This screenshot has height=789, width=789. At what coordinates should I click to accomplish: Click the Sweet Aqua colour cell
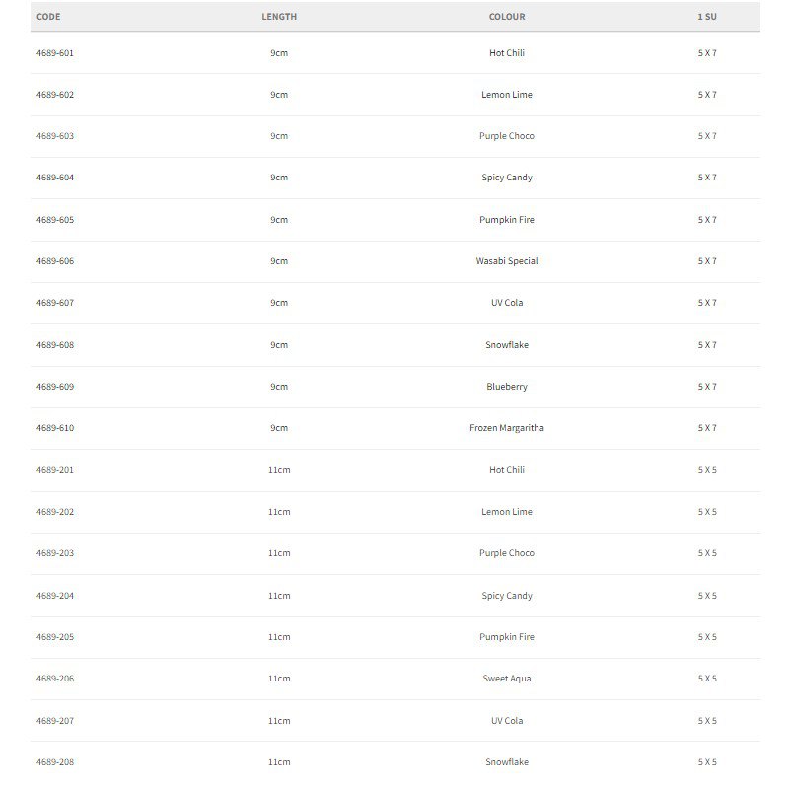[x=507, y=679]
